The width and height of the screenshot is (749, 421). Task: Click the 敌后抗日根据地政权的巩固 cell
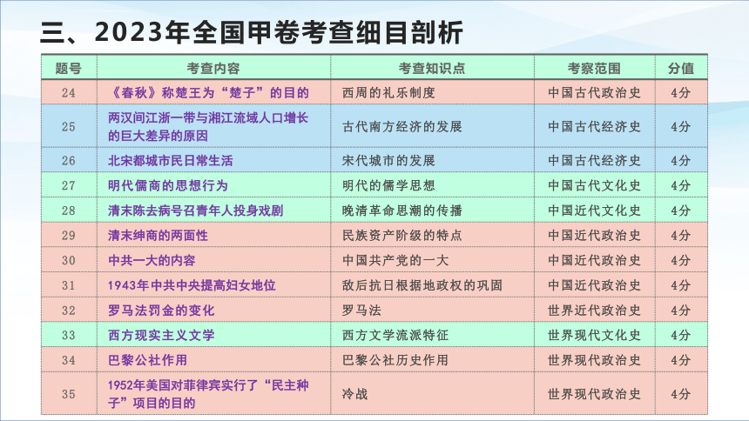(432, 285)
